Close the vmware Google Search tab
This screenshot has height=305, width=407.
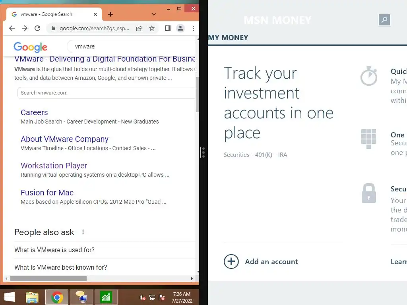click(95, 14)
